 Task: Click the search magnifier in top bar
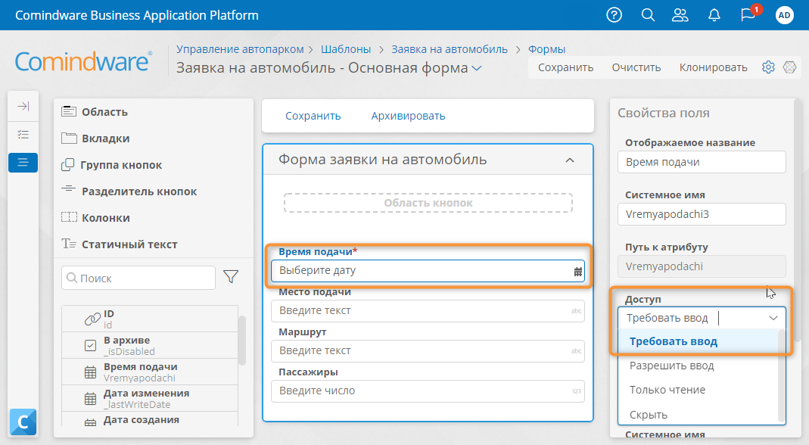pos(648,15)
